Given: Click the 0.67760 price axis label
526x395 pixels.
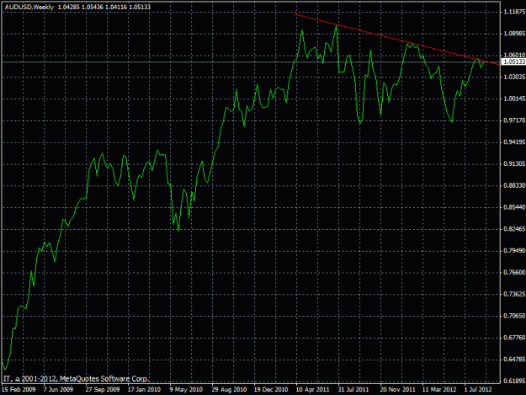Looking at the screenshot, I should coord(514,338).
